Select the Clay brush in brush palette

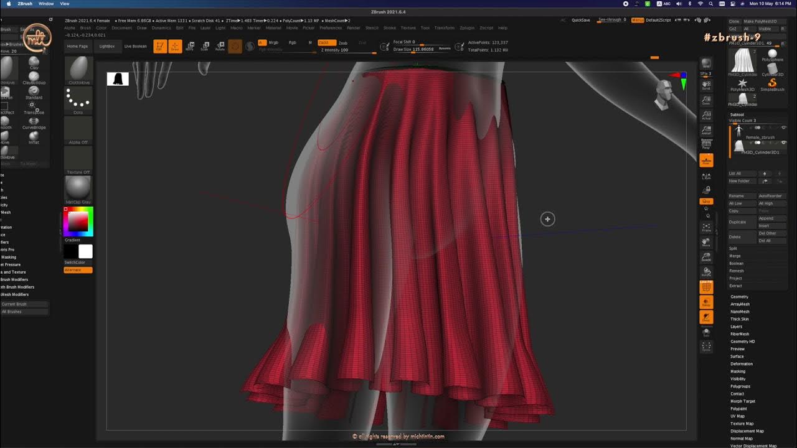pos(34,62)
